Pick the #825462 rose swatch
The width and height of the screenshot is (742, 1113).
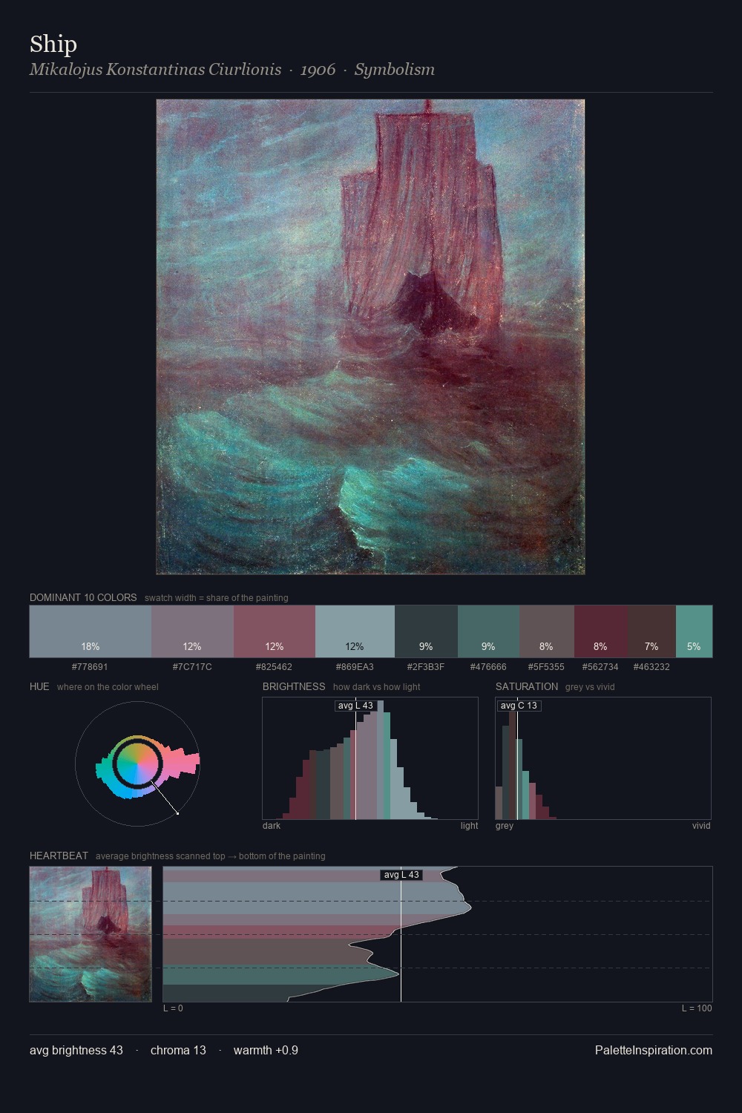coord(275,631)
